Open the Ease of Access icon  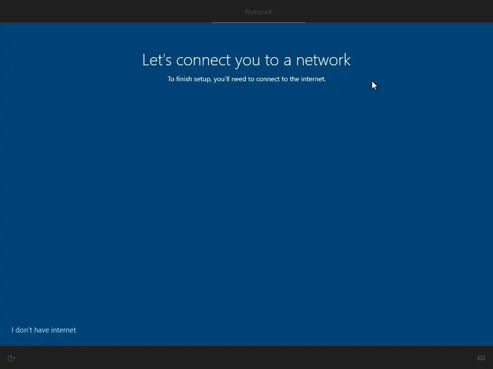12,357
